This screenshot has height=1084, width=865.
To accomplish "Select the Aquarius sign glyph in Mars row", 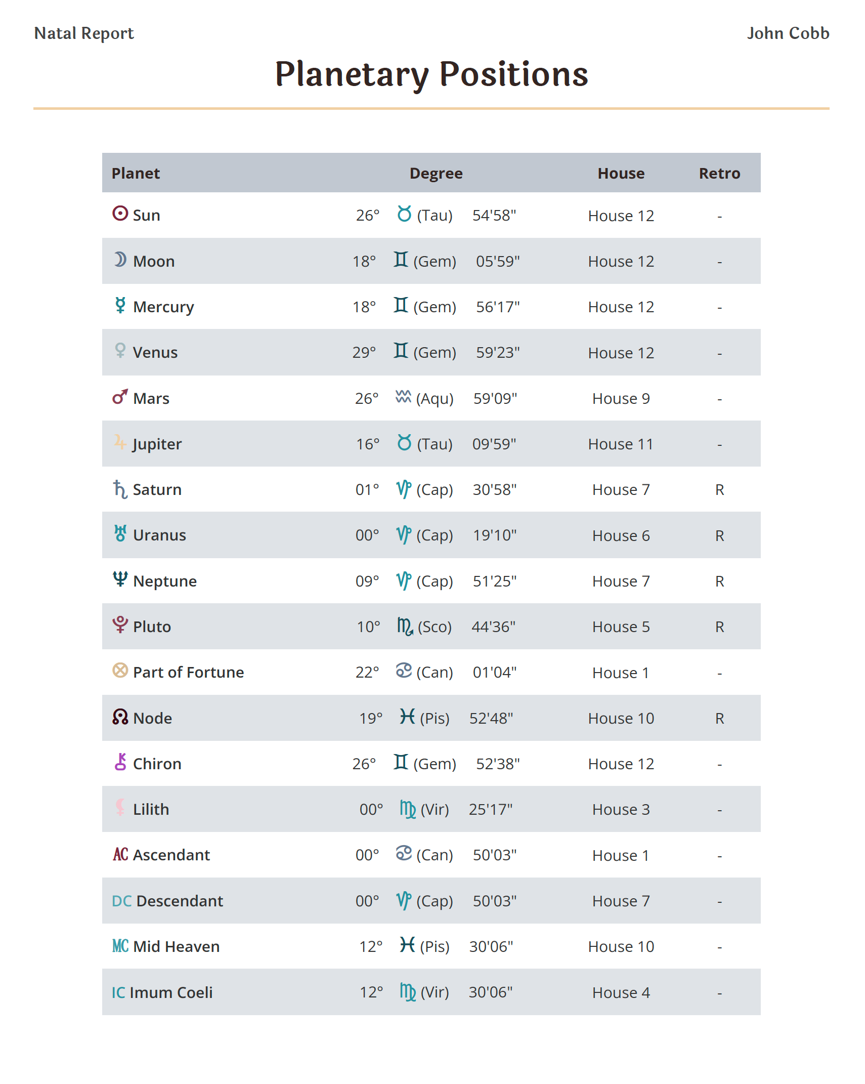I will pos(403,397).
